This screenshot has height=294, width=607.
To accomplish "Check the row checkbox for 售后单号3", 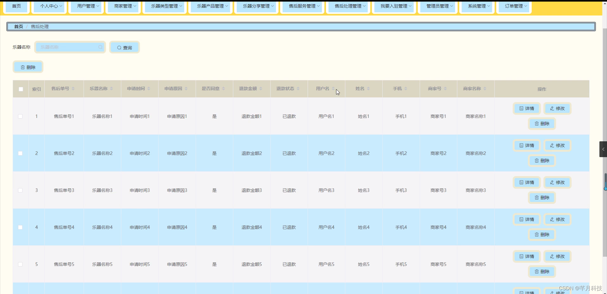I will pyautogui.click(x=21, y=190).
